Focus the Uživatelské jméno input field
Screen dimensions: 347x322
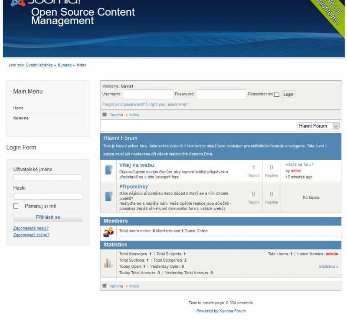tap(48, 178)
